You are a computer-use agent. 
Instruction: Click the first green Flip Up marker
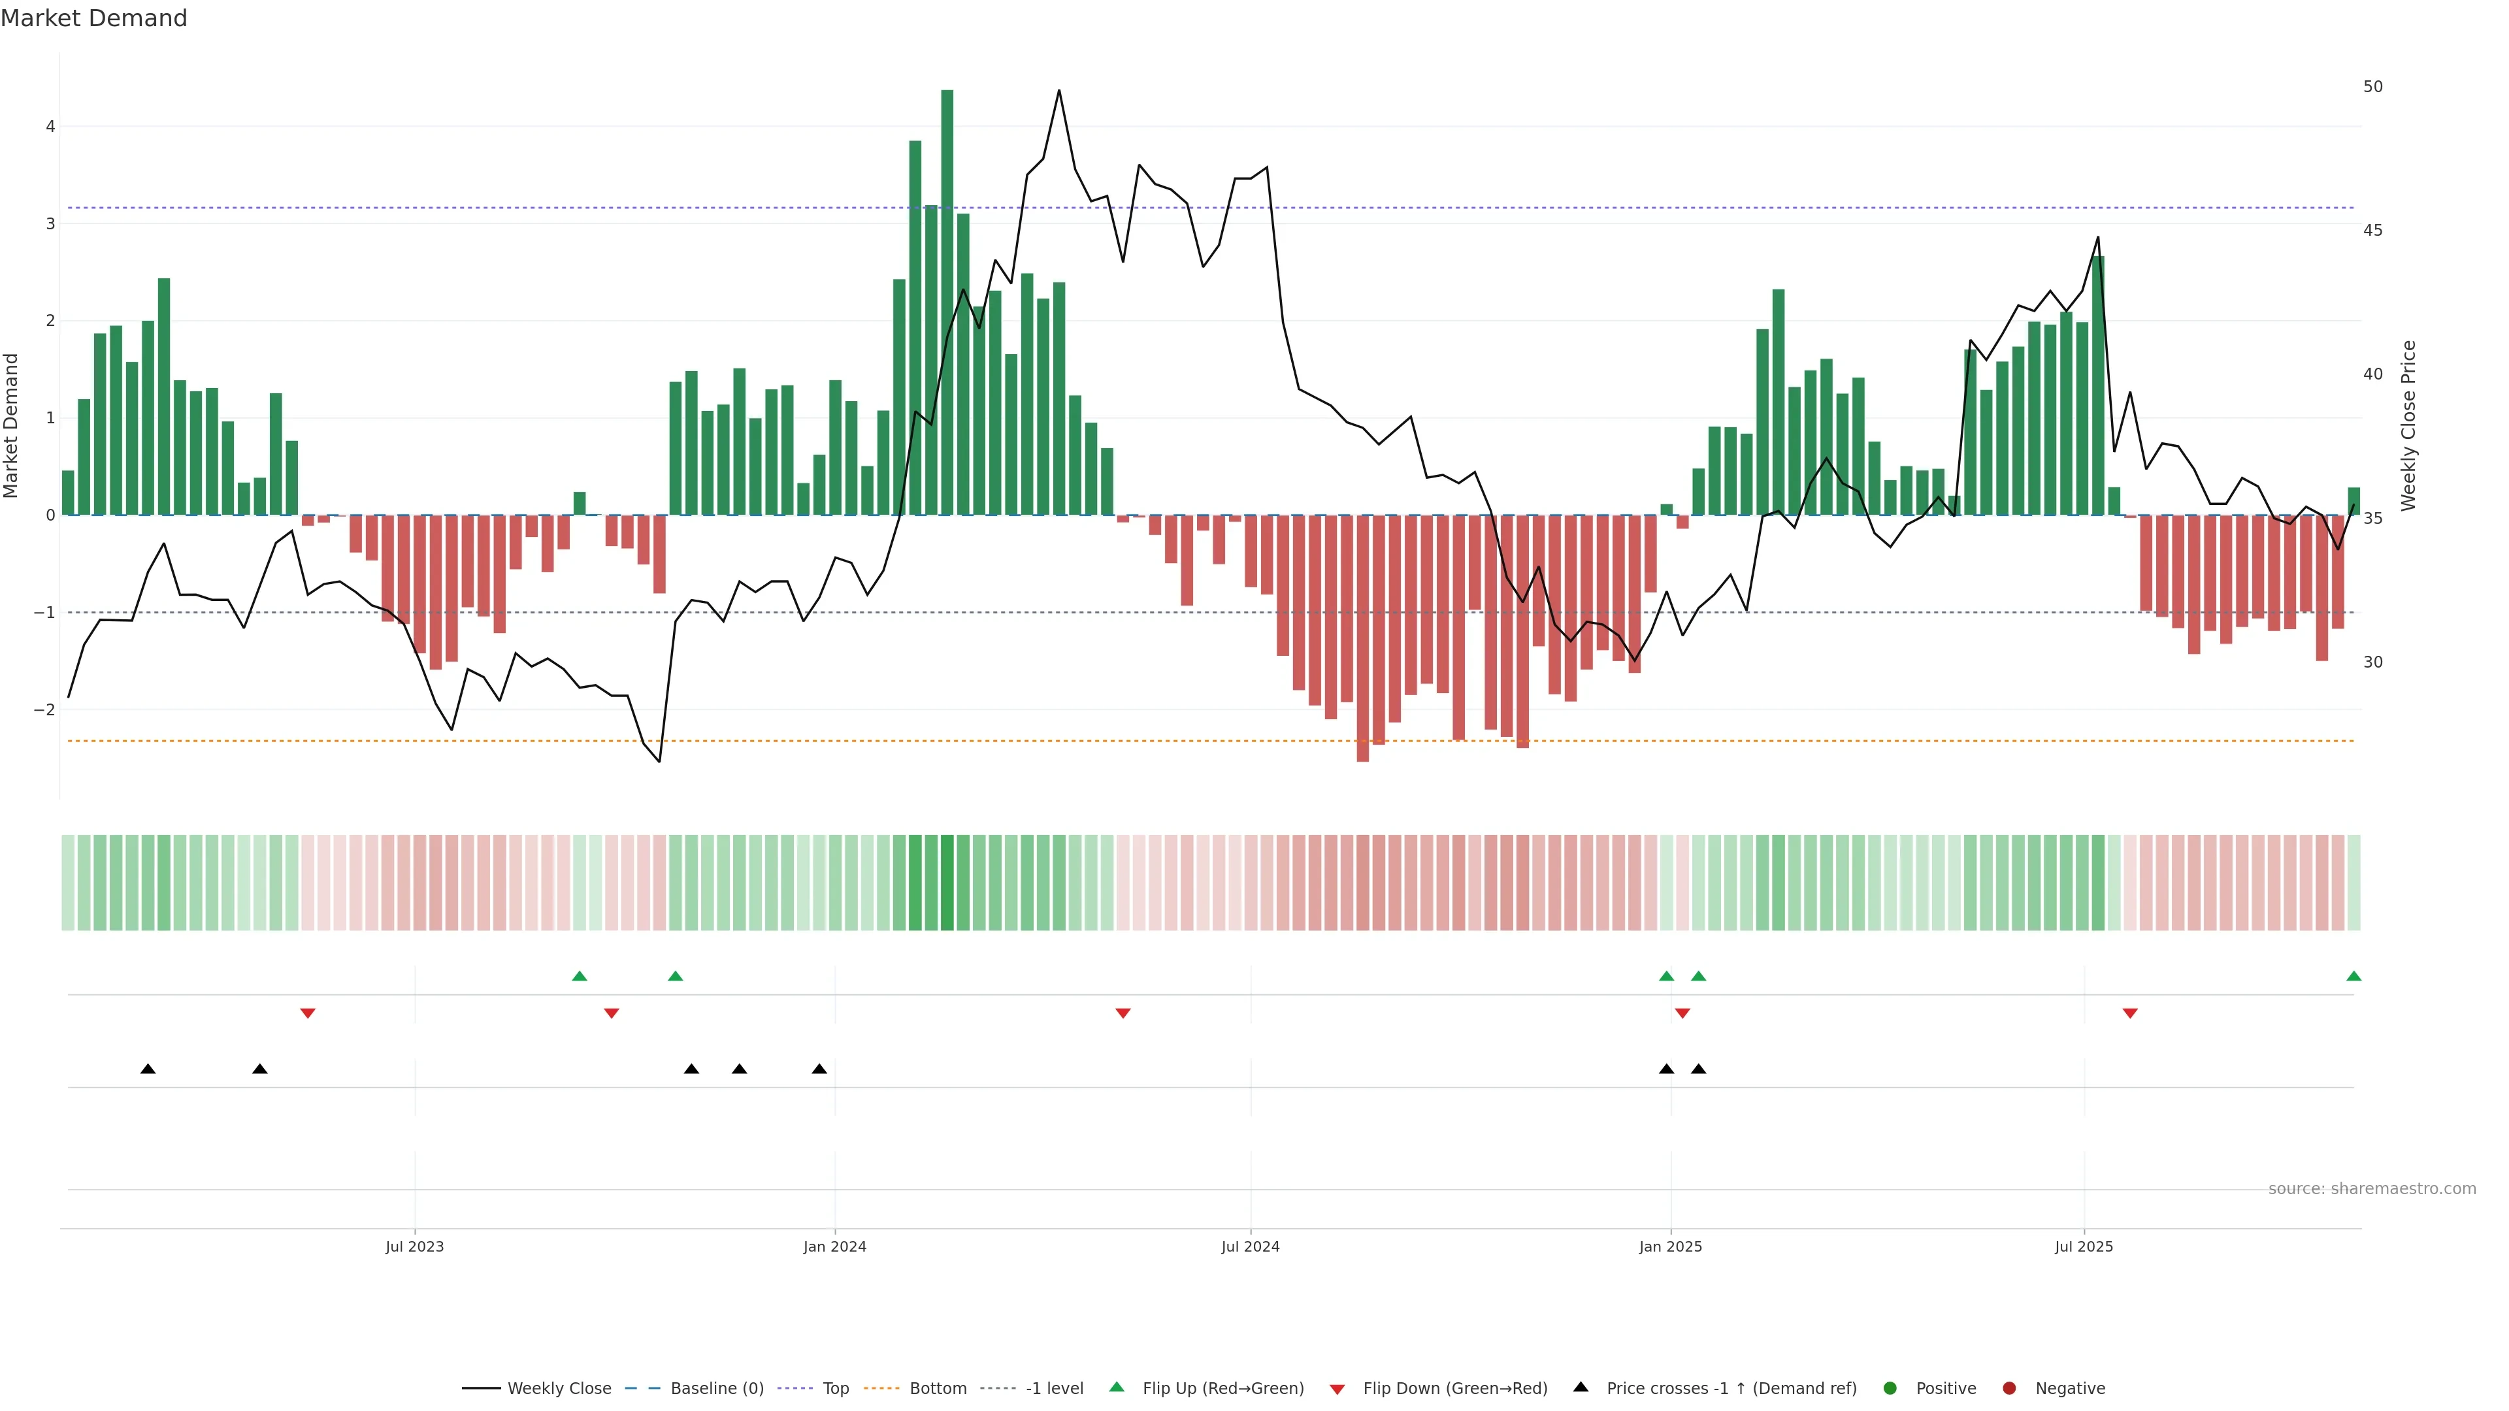(x=580, y=977)
